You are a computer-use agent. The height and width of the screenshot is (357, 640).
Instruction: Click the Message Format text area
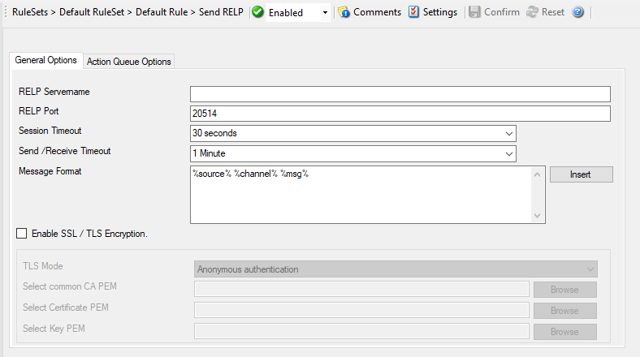tap(361, 195)
